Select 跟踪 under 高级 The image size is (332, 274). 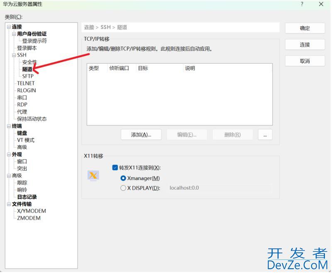click(x=22, y=183)
